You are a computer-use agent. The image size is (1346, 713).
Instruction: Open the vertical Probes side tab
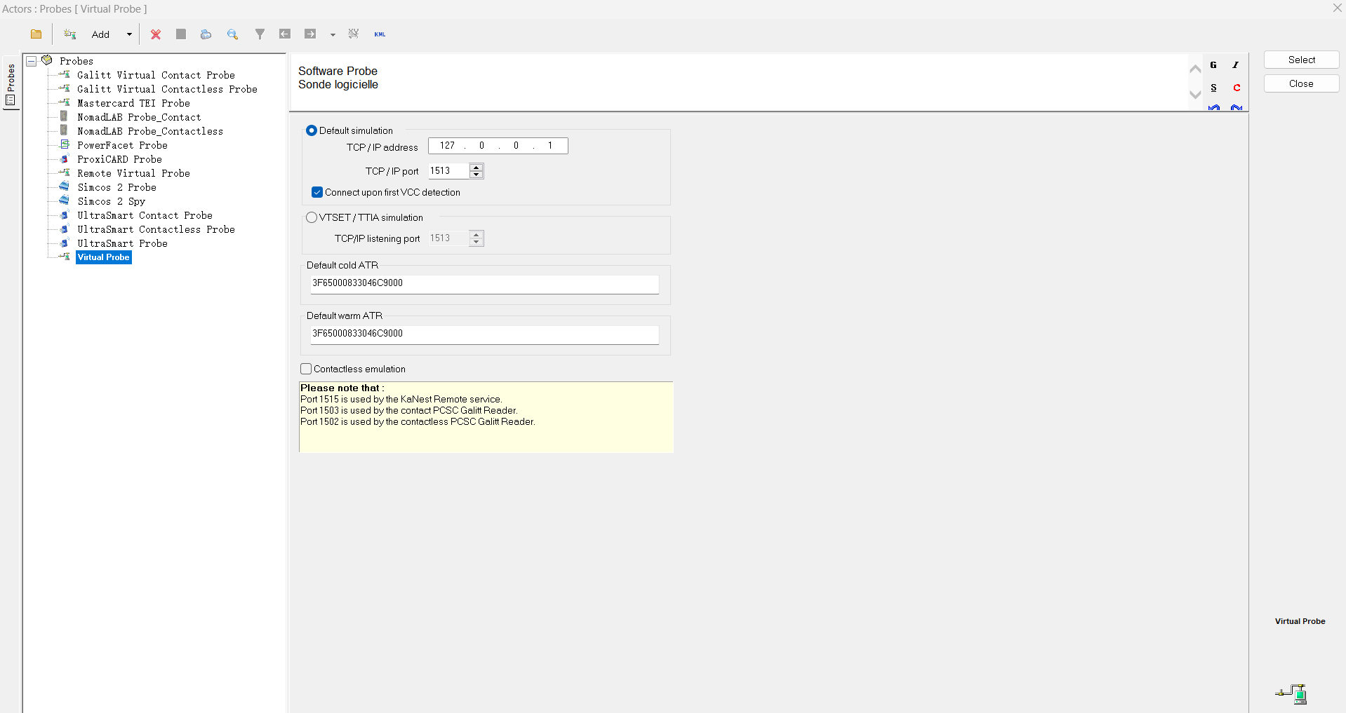(11, 83)
